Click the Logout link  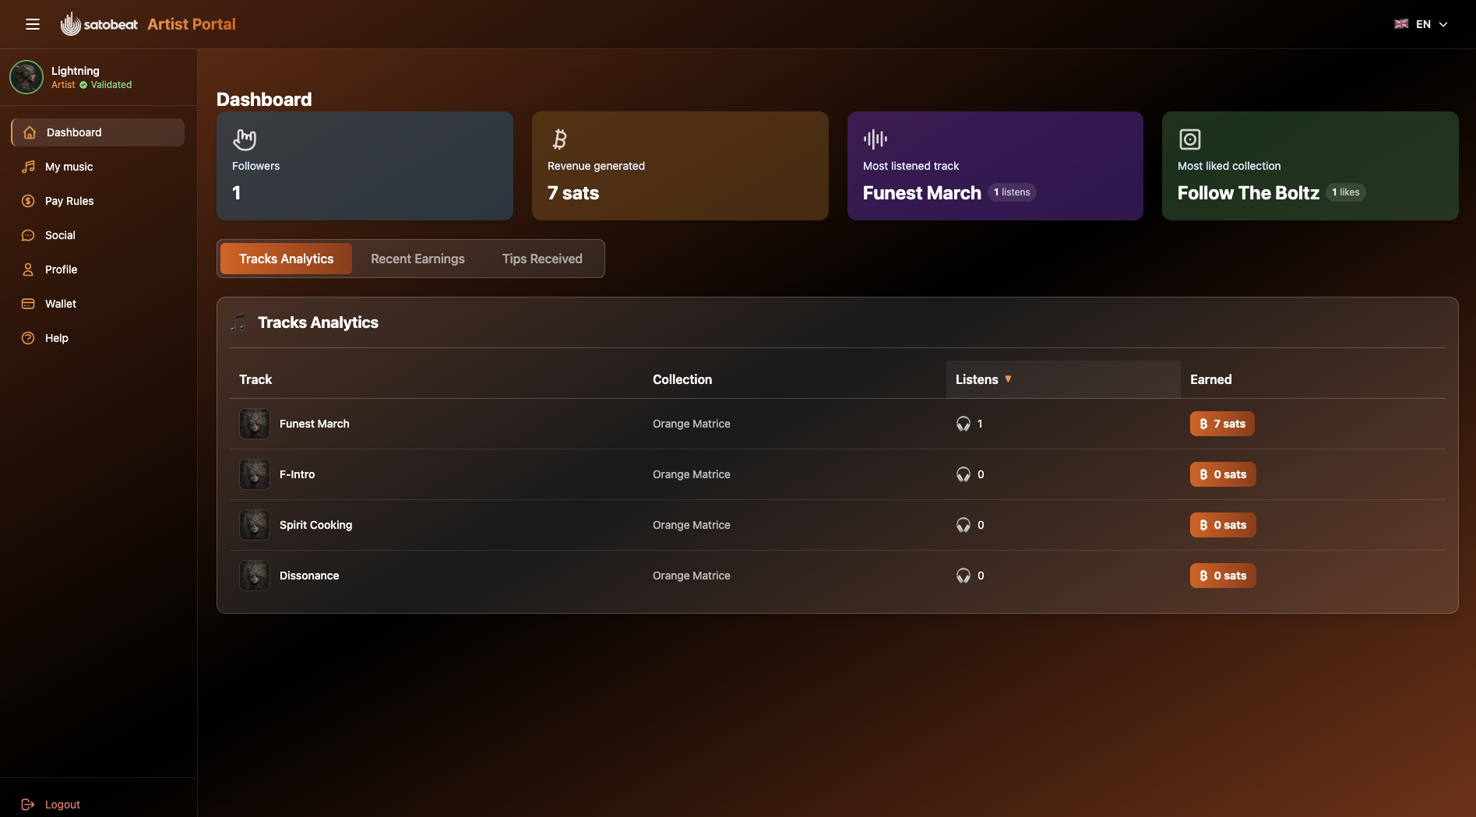(62, 805)
